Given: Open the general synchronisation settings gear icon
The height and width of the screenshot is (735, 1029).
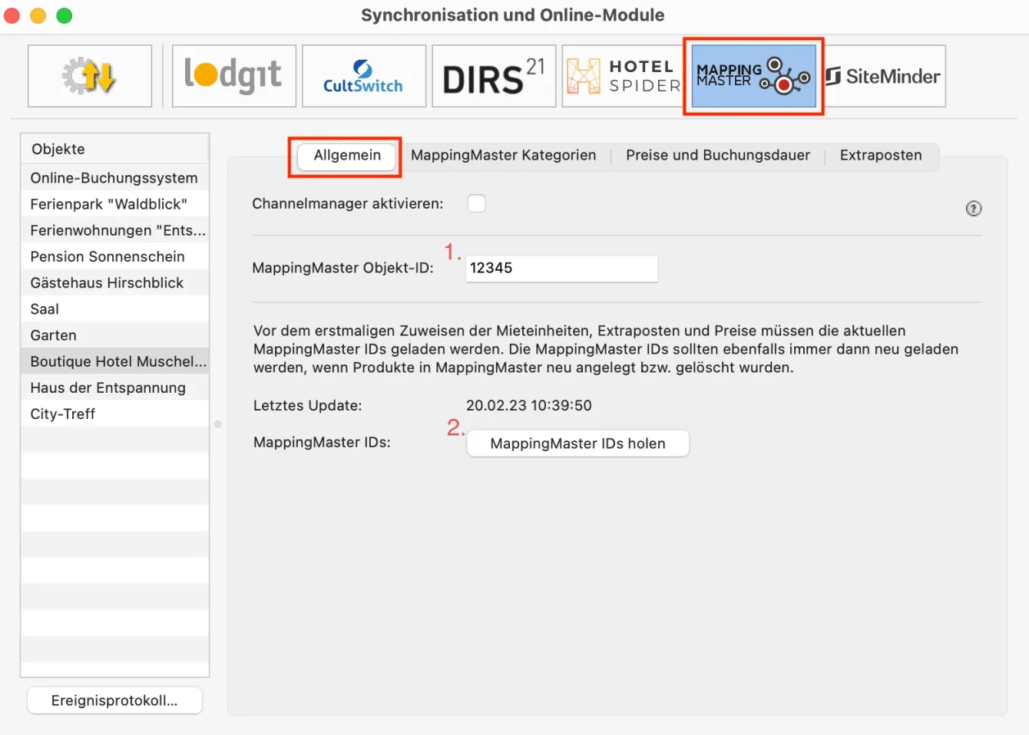Looking at the screenshot, I should (x=90, y=76).
